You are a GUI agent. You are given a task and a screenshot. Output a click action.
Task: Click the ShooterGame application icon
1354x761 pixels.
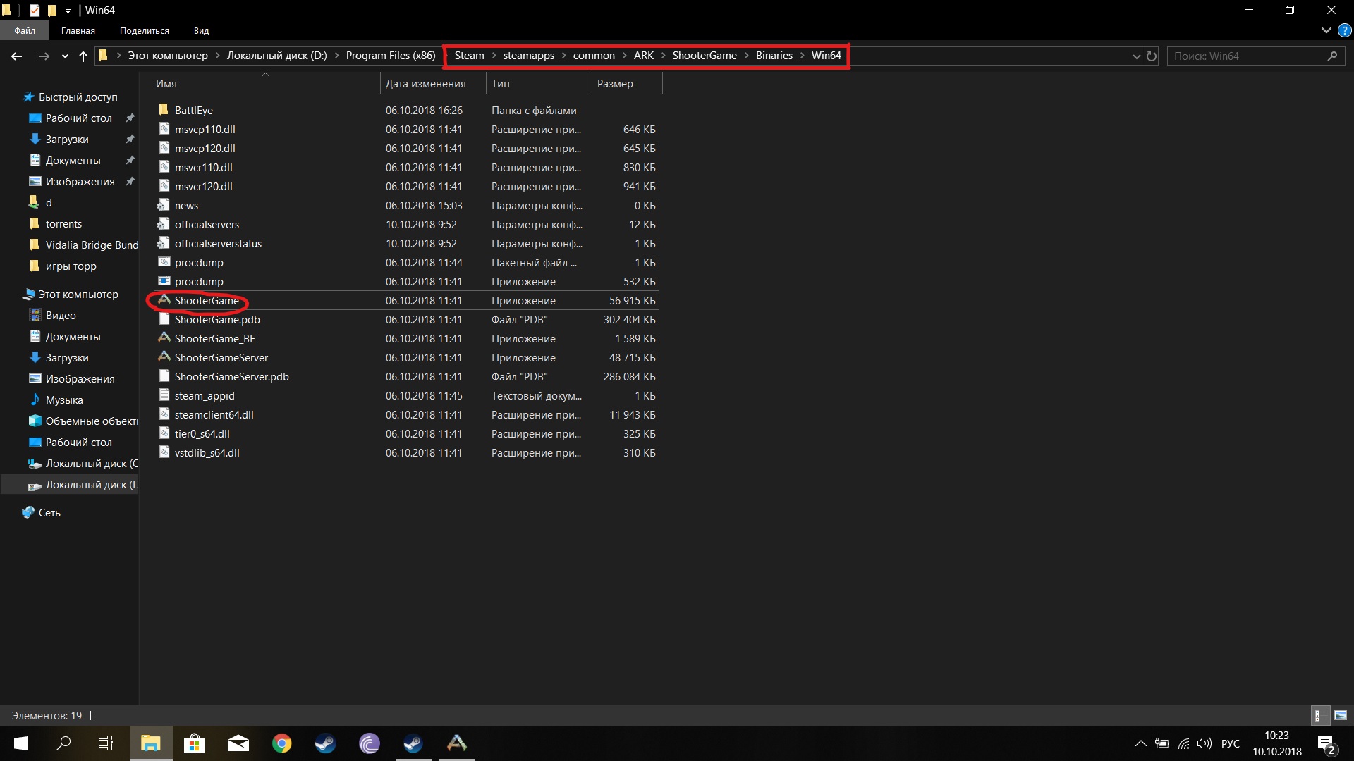click(164, 300)
